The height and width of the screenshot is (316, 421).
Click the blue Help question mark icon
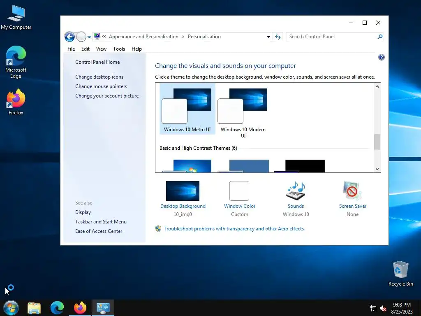[x=381, y=57]
